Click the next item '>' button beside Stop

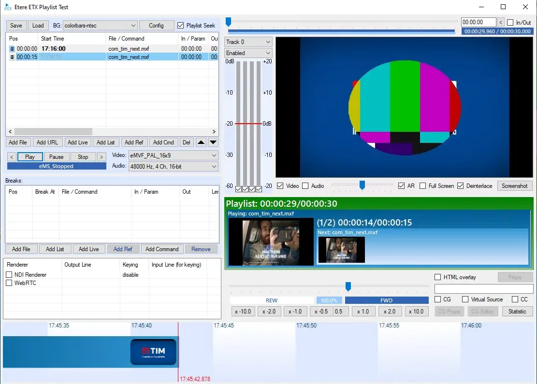tap(102, 157)
